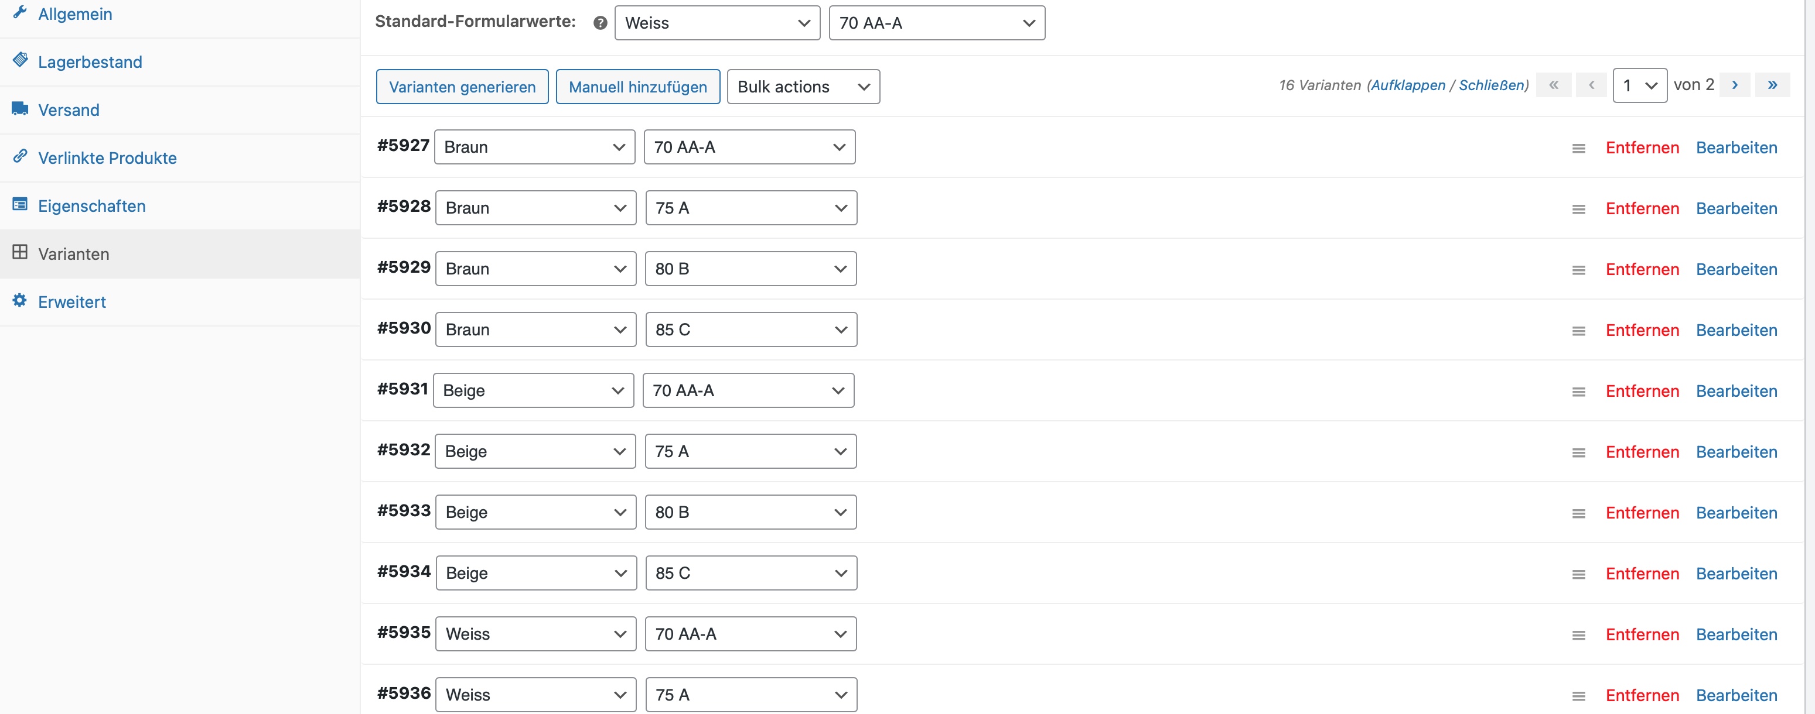Click the drag handle icon for variation #5934
Viewport: 1815px width, 714px height.
point(1579,575)
